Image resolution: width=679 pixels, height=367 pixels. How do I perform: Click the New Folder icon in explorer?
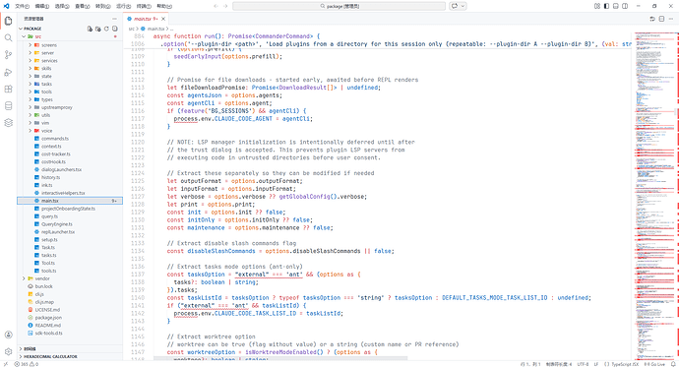[x=97, y=29]
